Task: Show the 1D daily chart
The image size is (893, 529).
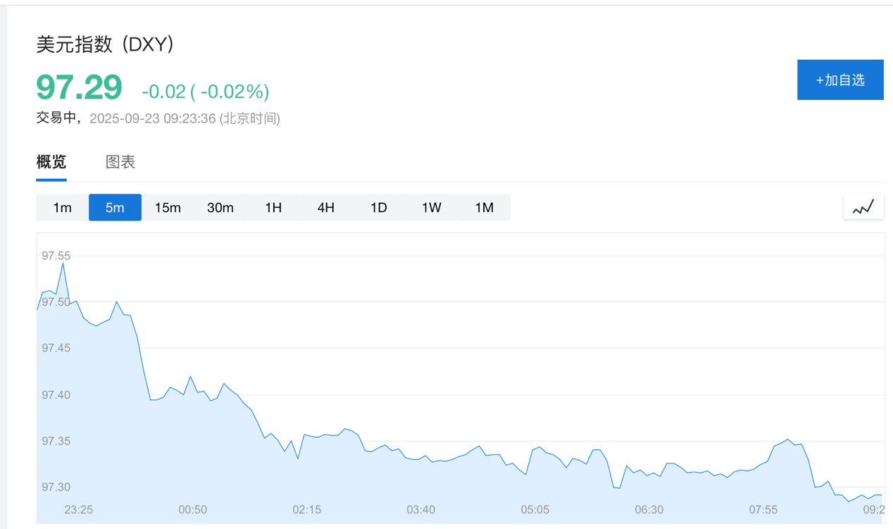Action: [378, 208]
